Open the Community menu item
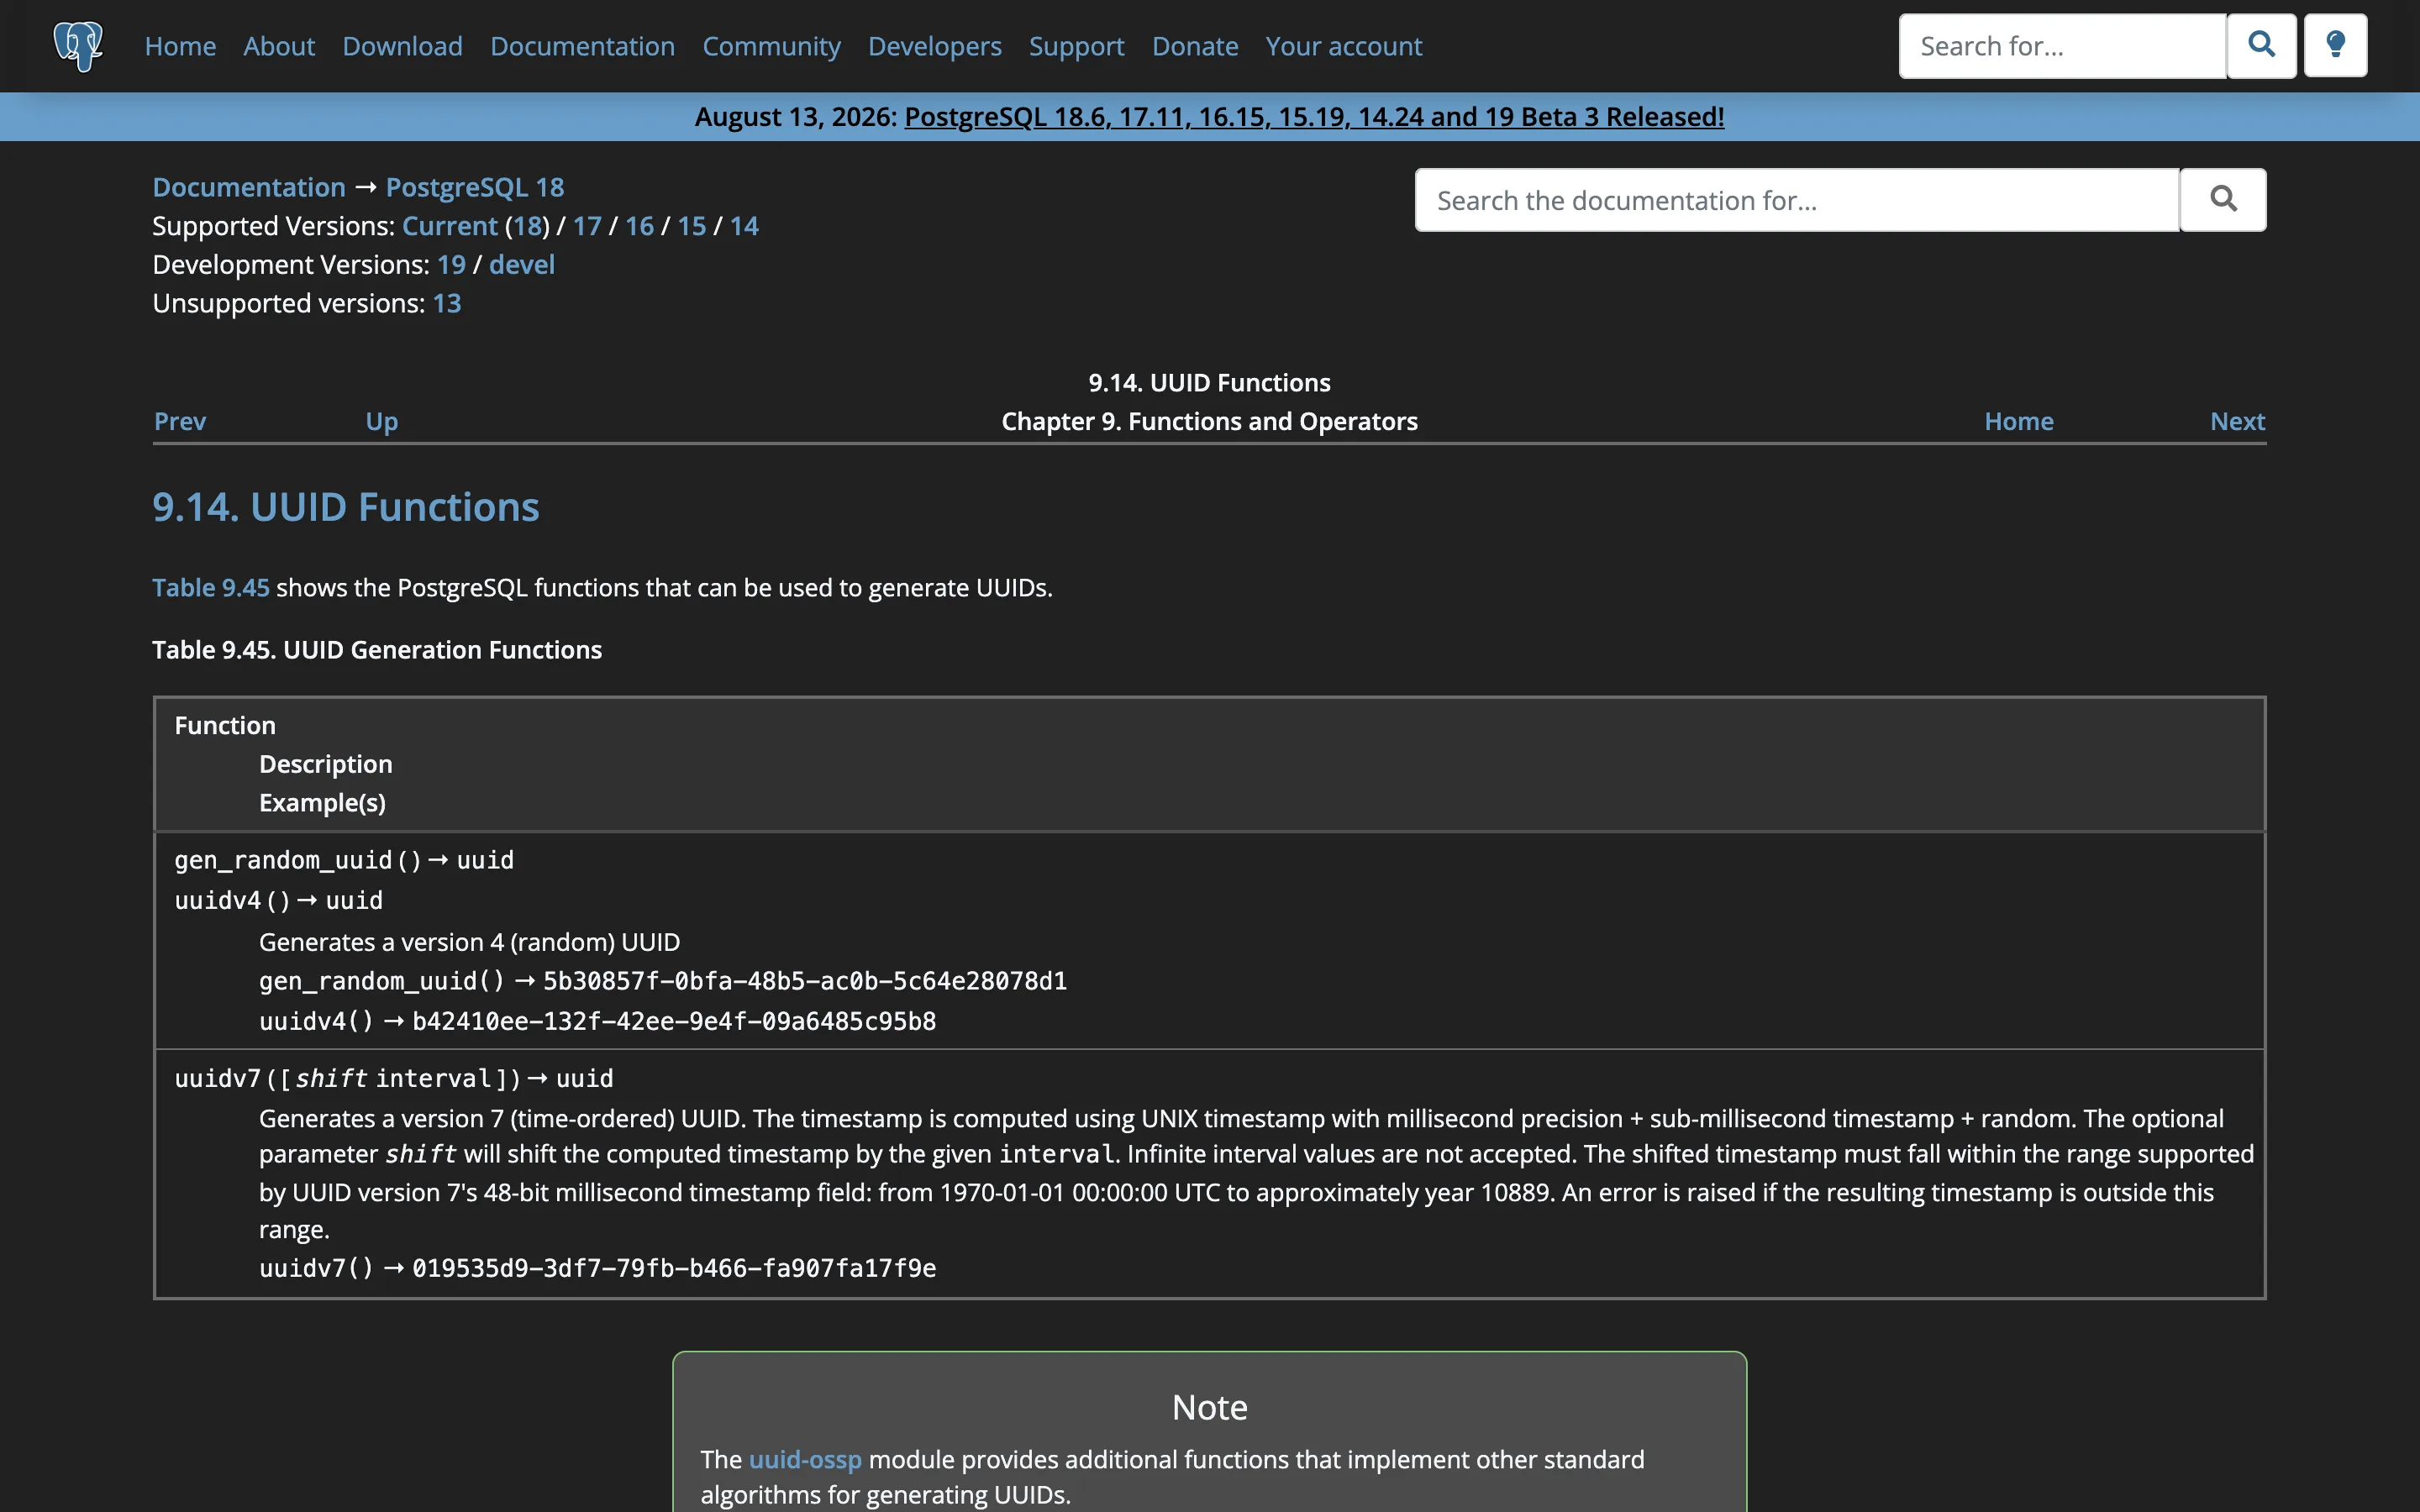Viewport: 2420px width, 1512px height. pyautogui.click(x=771, y=46)
